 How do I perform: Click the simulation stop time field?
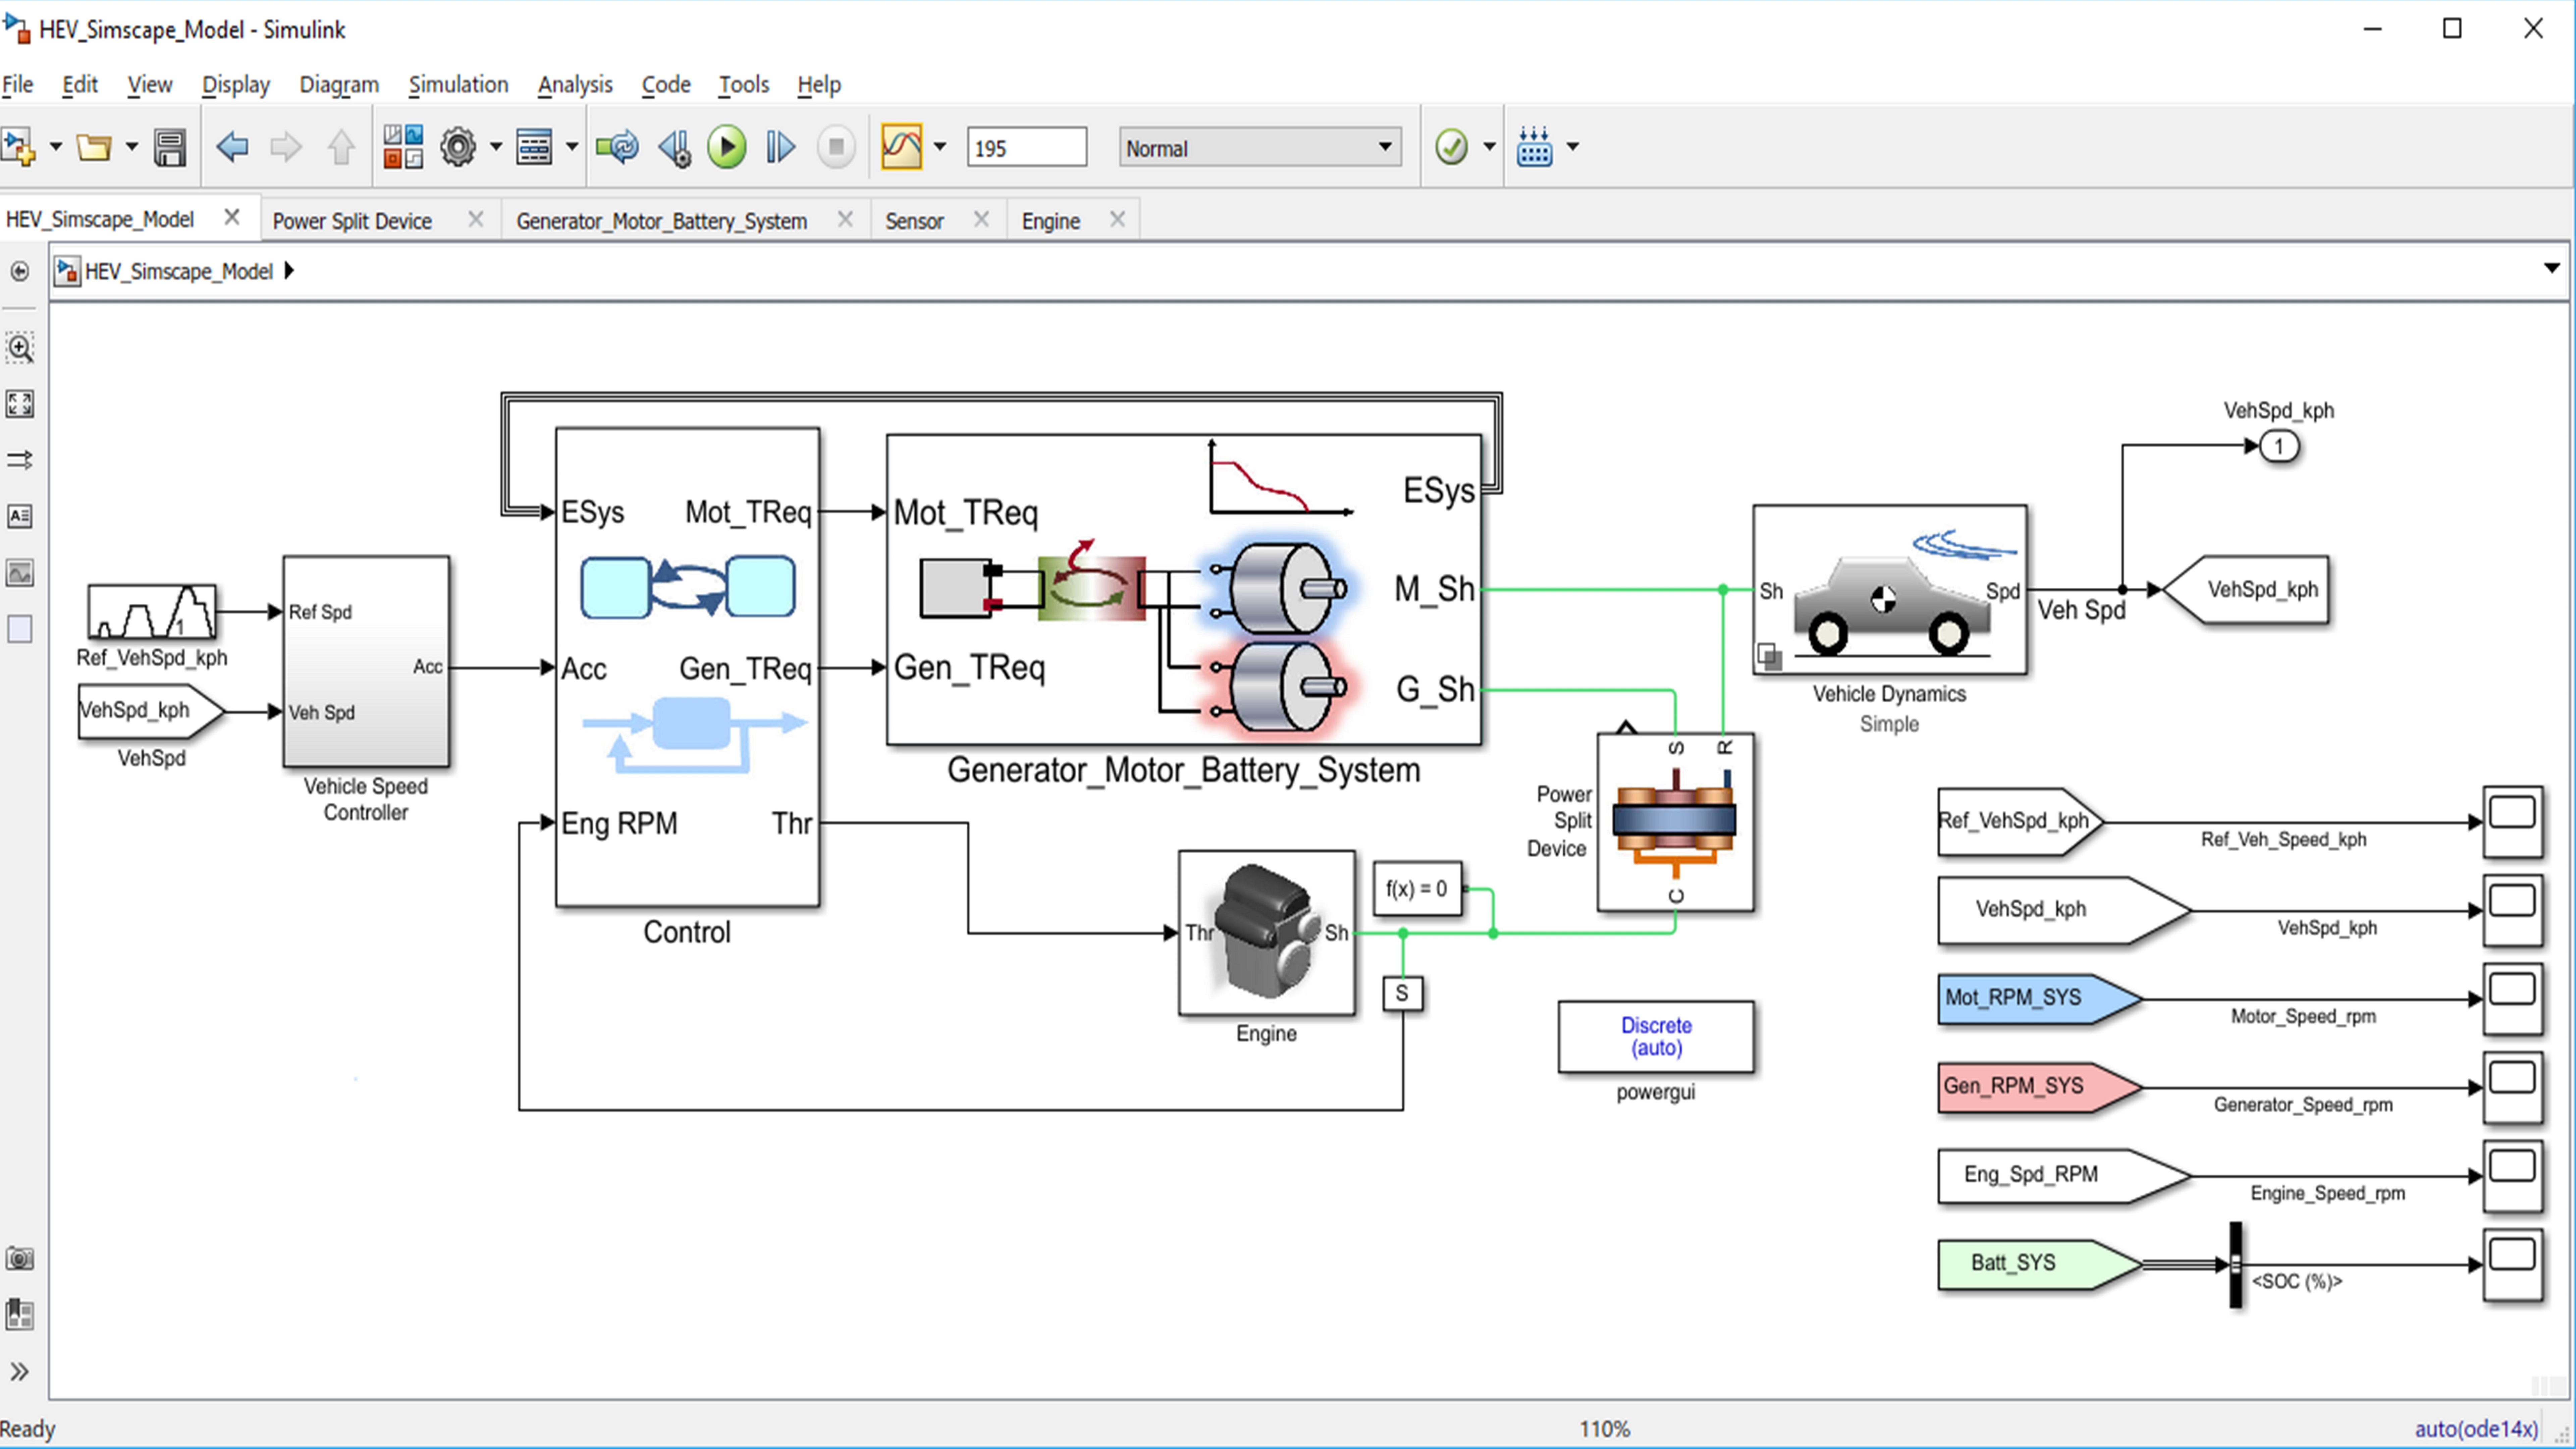click(1026, 148)
